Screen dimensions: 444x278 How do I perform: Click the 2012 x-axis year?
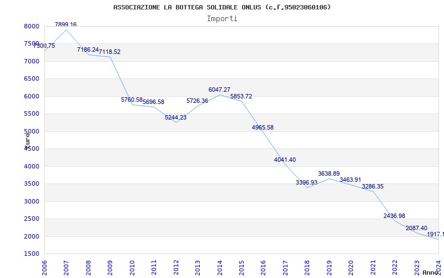pyautogui.click(x=176, y=268)
